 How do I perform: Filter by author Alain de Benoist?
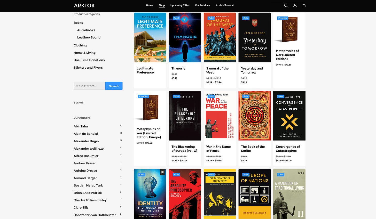[x=86, y=134]
